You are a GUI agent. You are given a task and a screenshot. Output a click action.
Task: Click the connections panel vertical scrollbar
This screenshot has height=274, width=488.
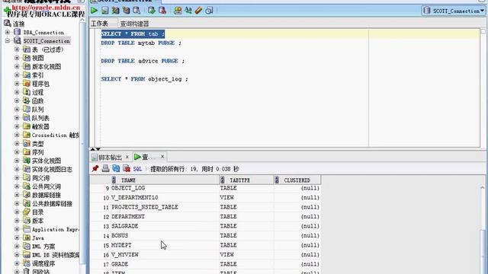click(x=82, y=145)
